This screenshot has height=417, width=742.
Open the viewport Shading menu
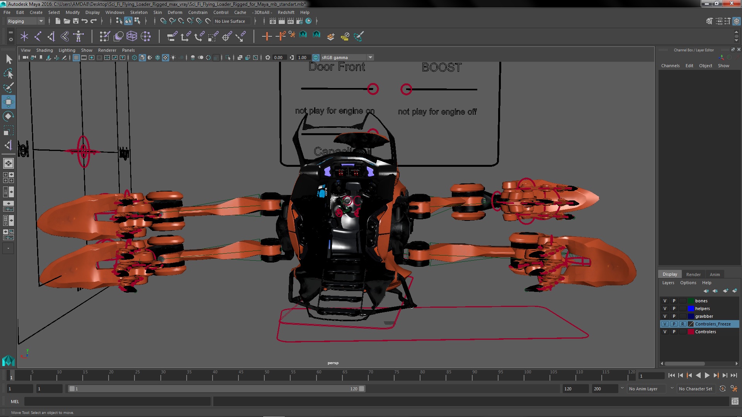click(44, 50)
